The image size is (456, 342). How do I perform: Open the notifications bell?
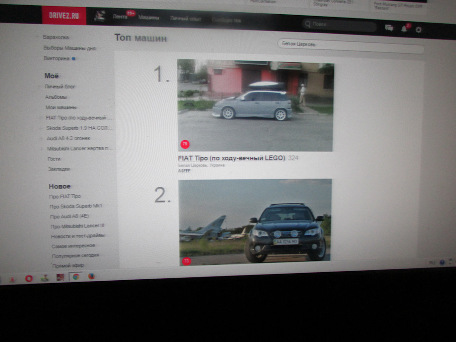pos(404,29)
